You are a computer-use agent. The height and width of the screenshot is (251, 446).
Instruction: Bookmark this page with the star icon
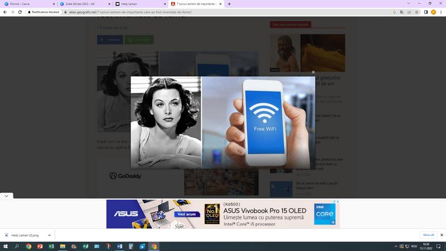416,12
